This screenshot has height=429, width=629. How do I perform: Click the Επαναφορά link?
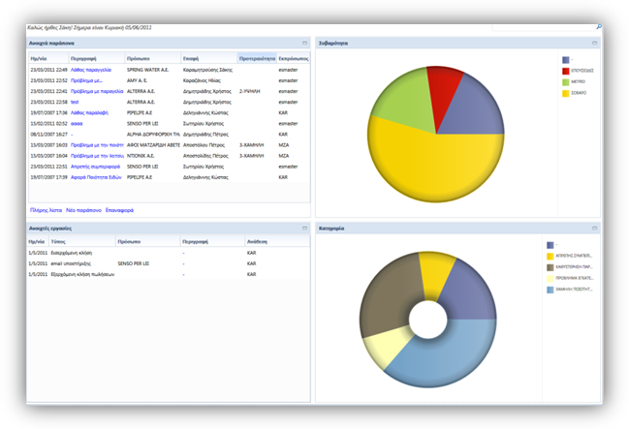[x=119, y=210]
